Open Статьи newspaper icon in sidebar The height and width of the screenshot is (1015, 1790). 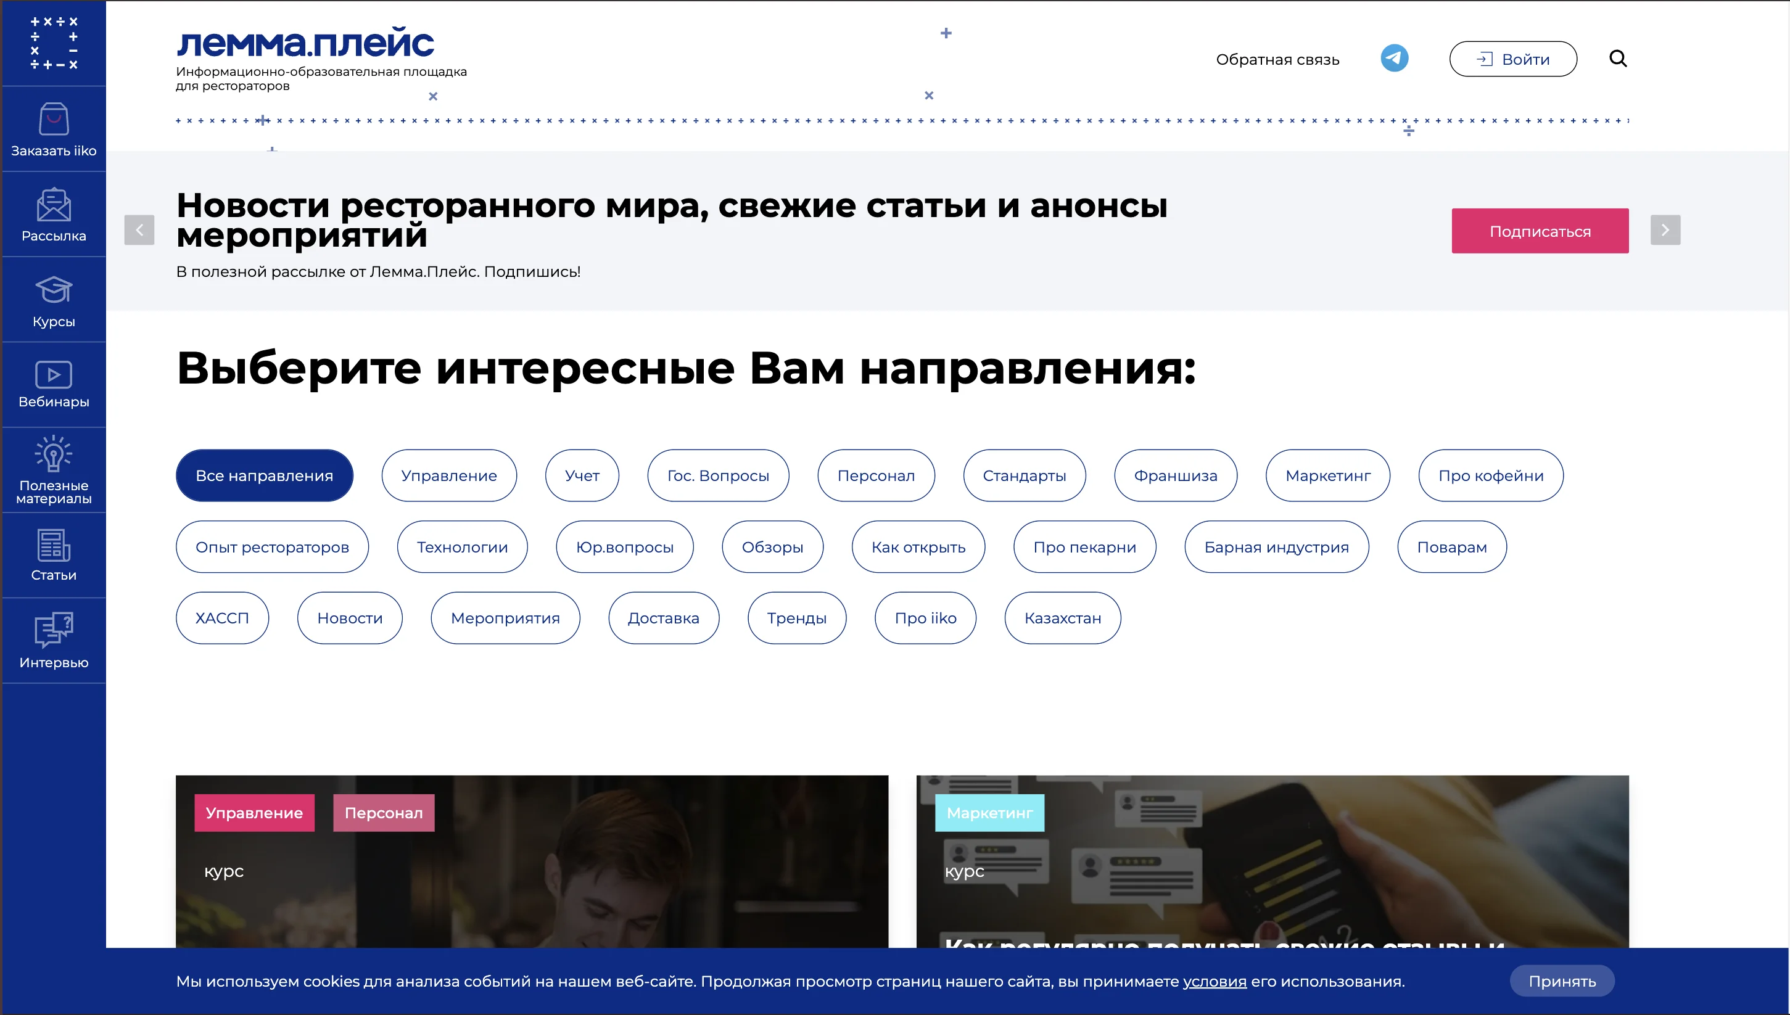click(54, 545)
